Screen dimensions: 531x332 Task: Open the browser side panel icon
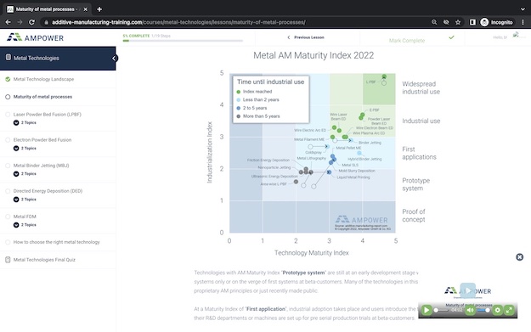point(472,22)
